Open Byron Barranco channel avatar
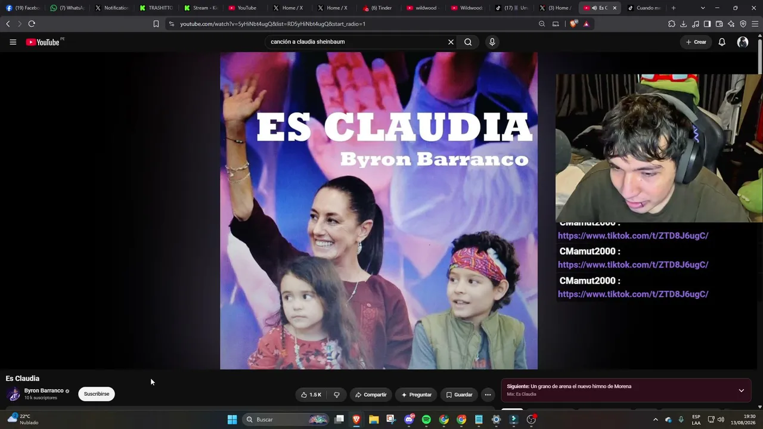763x429 pixels. (x=13, y=394)
